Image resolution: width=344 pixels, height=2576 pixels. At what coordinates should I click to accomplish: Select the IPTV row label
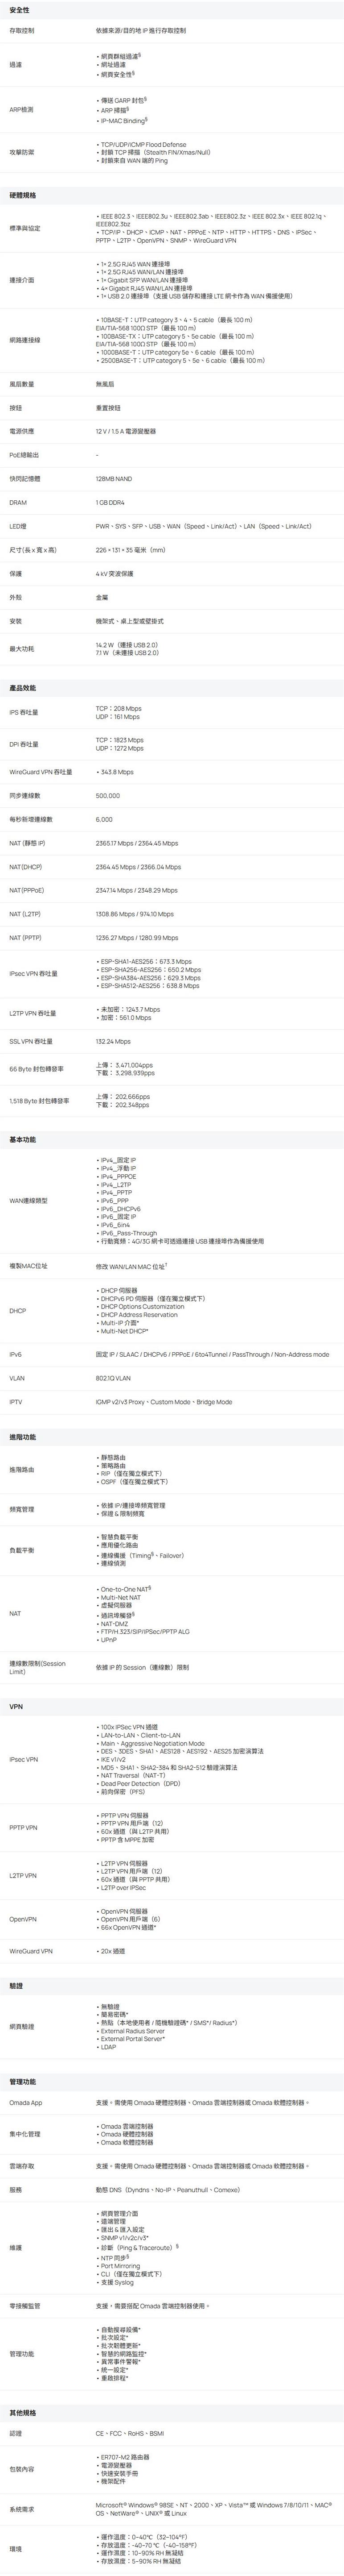point(16,1402)
